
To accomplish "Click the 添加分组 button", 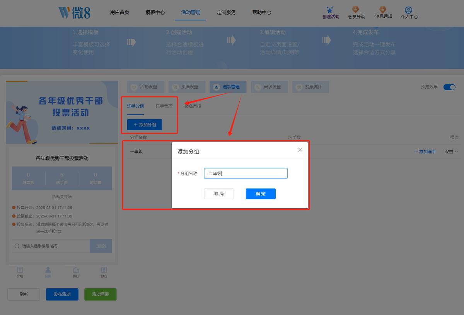I will click(x=145, y=125).
